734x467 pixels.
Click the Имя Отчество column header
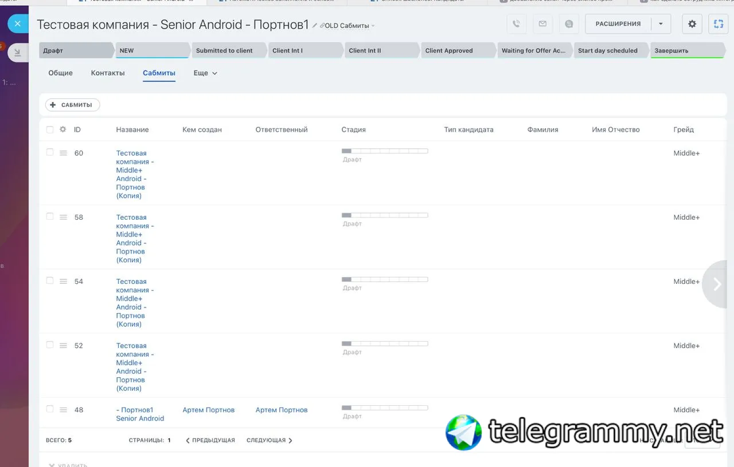click(x=616, y=130)
